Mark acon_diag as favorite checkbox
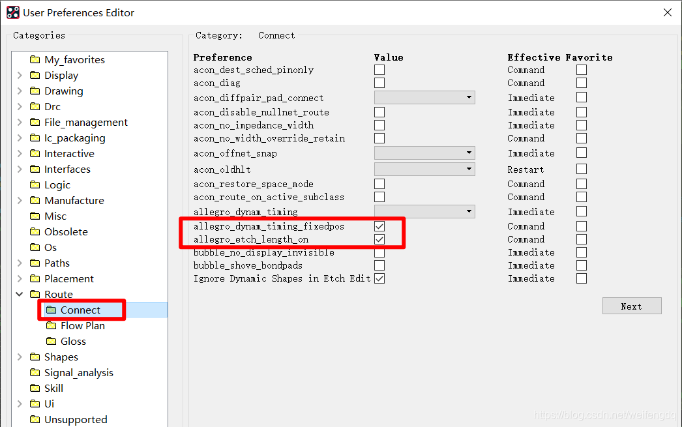 tap(582, 83)
